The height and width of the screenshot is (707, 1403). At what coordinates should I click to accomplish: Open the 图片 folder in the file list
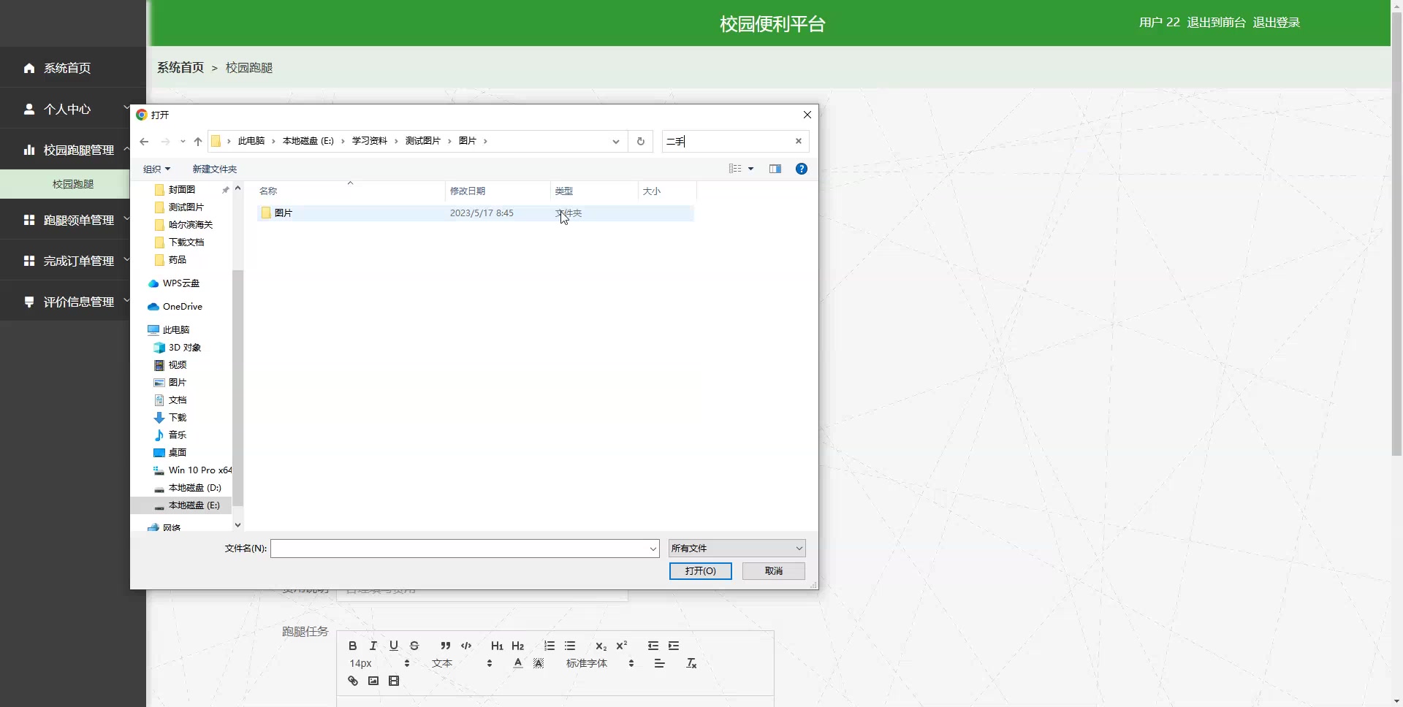283,213
